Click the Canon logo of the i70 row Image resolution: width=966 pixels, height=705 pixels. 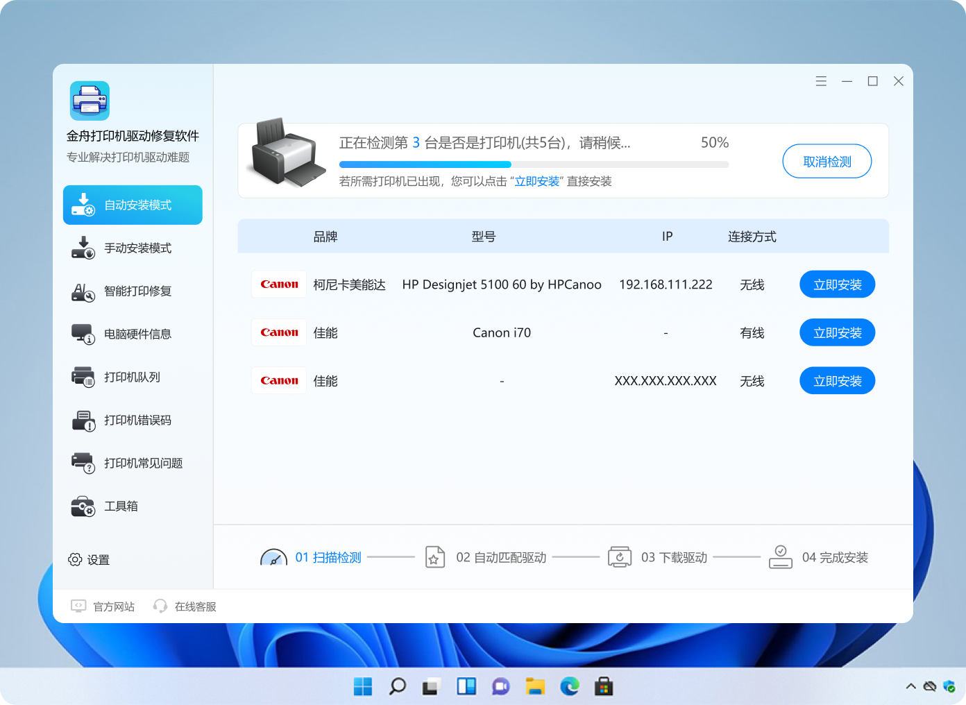pyautogui.click(x=278, y=332)
